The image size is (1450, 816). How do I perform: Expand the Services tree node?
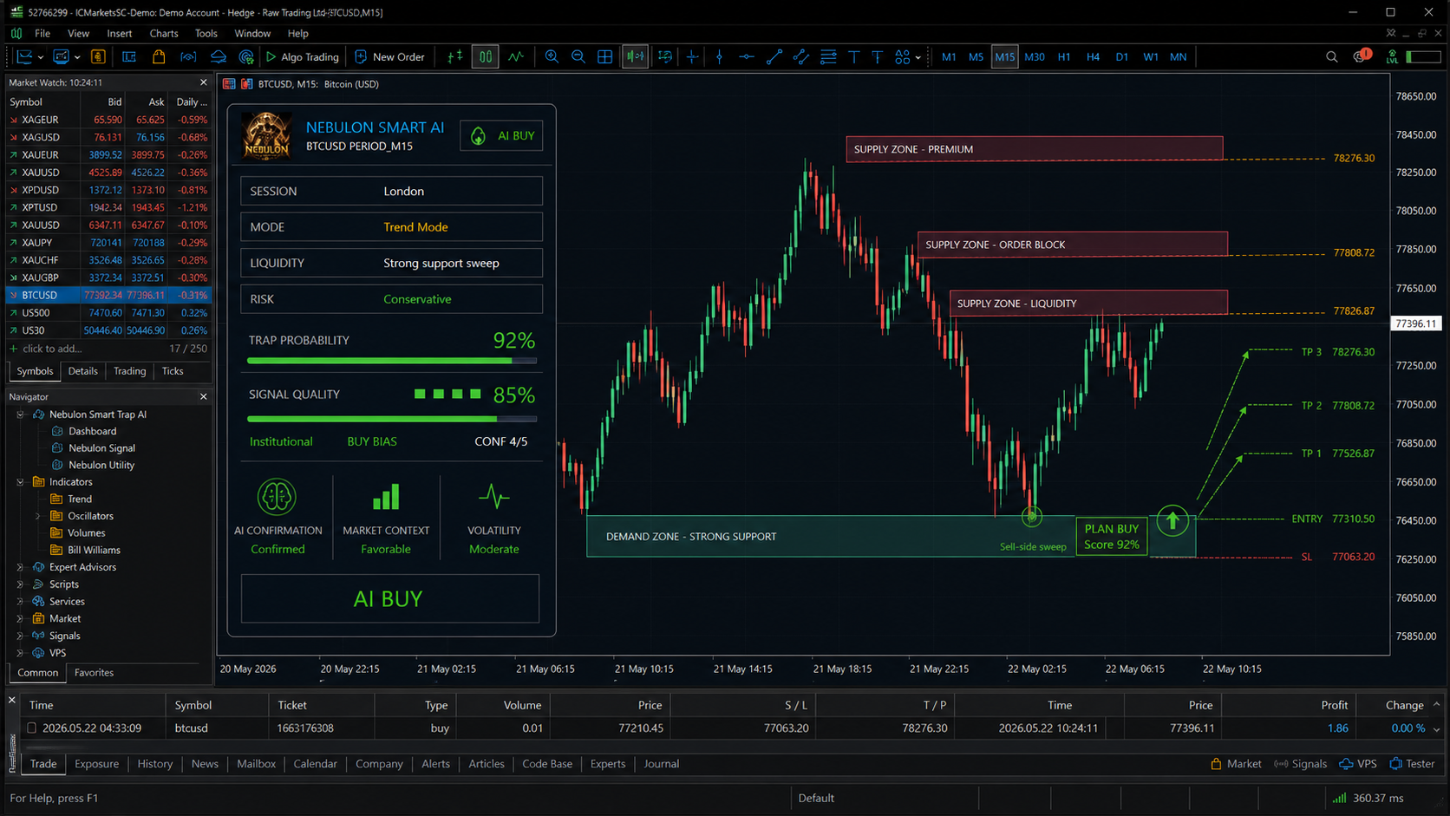[20, 602]
